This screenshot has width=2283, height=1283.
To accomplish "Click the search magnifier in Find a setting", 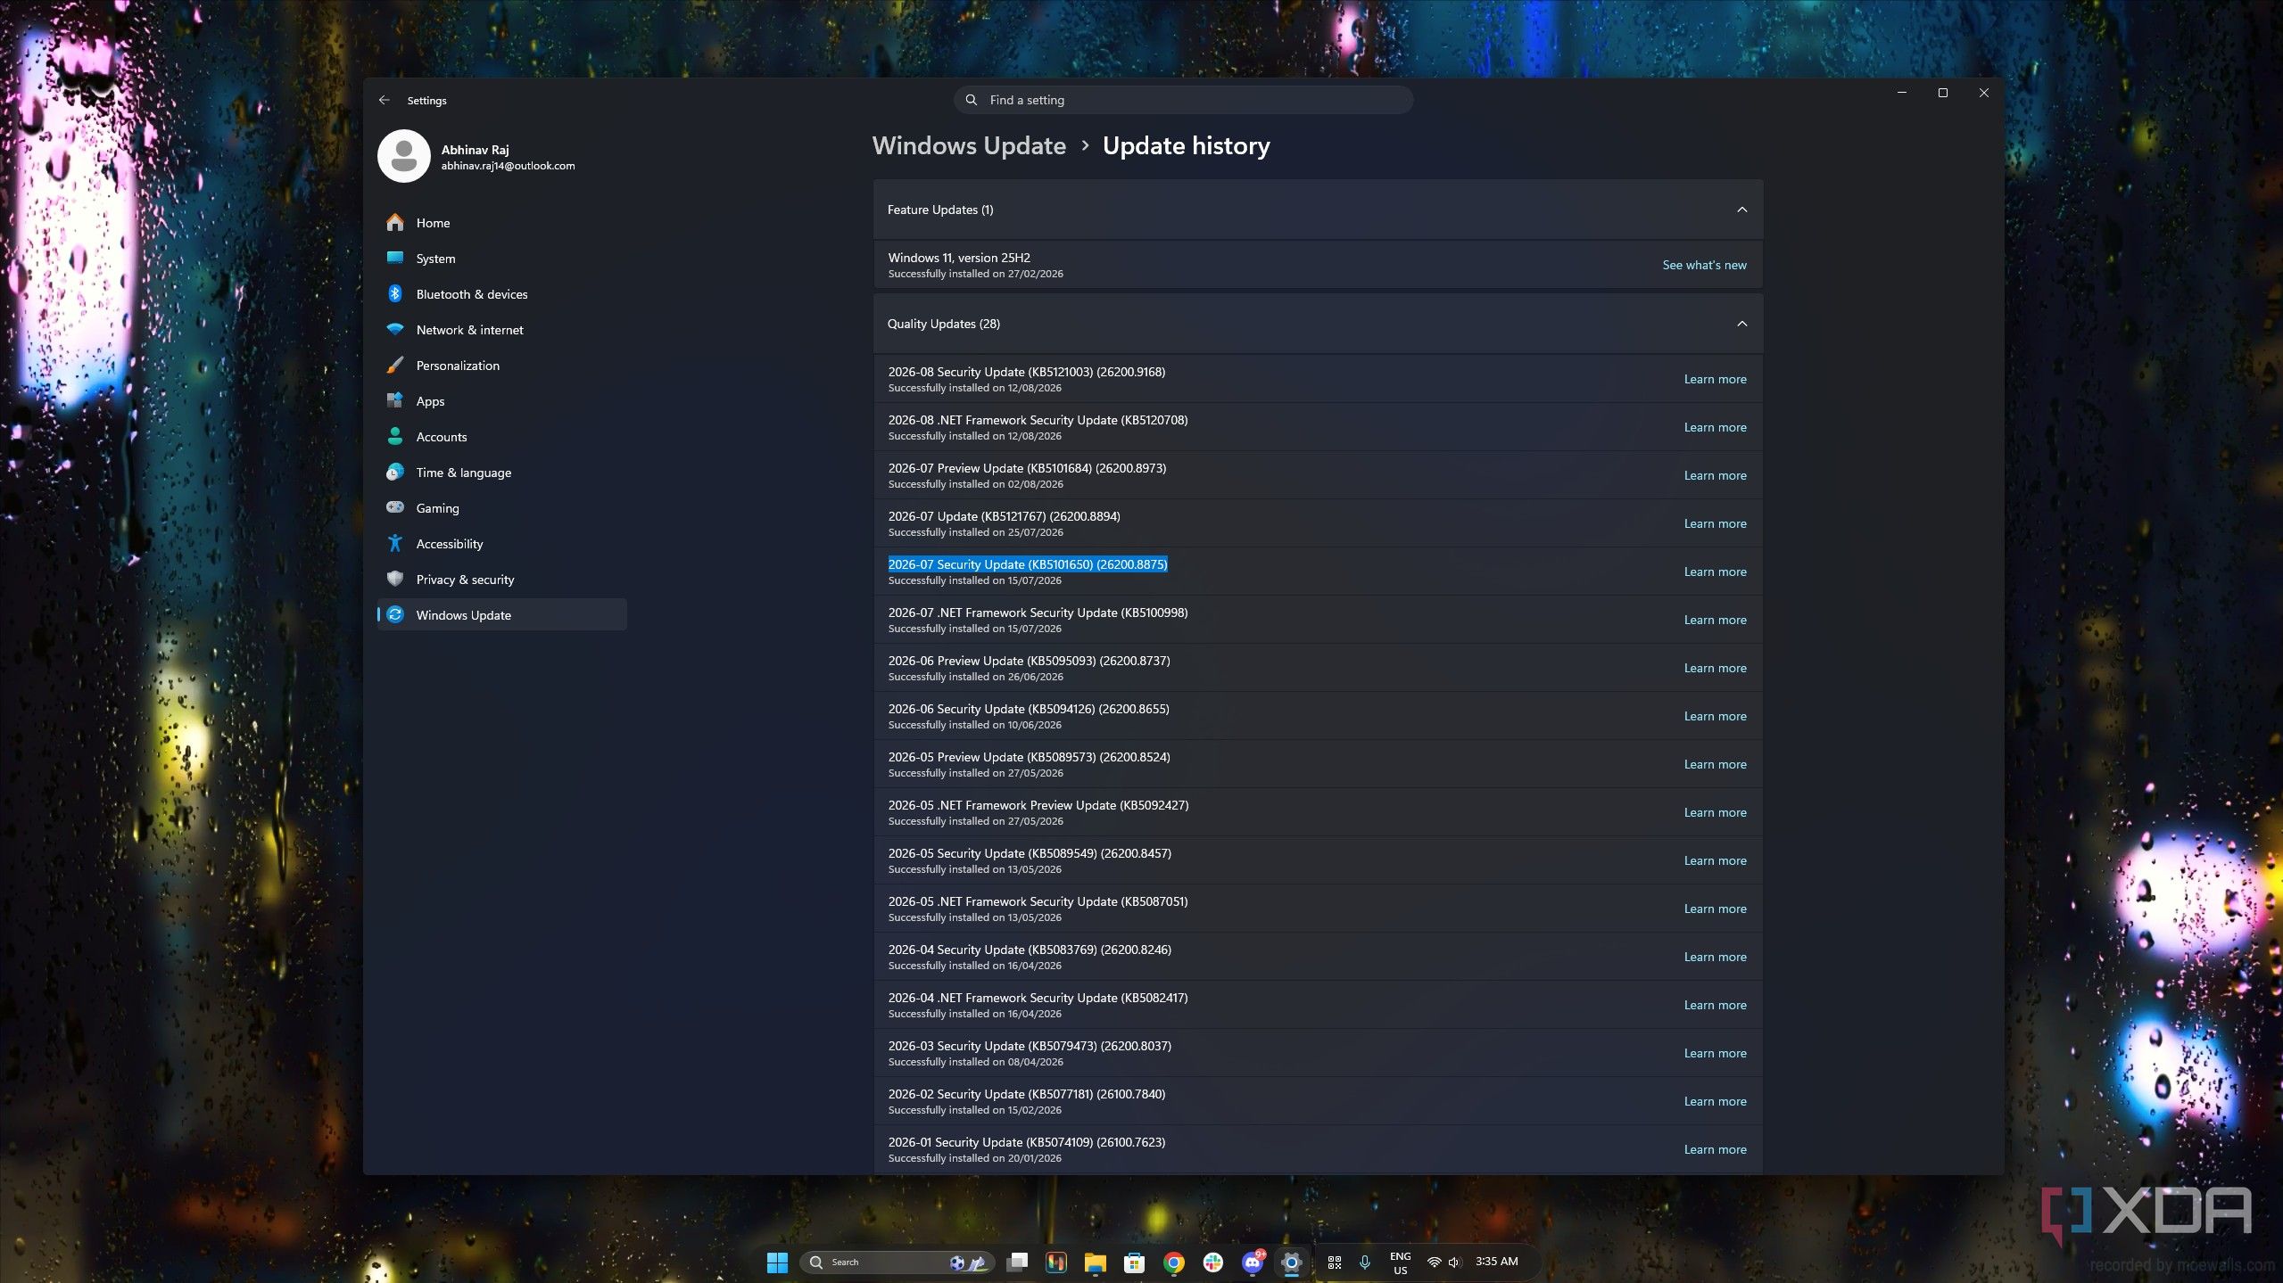I will pyautogui.click(x=972, y=100).
